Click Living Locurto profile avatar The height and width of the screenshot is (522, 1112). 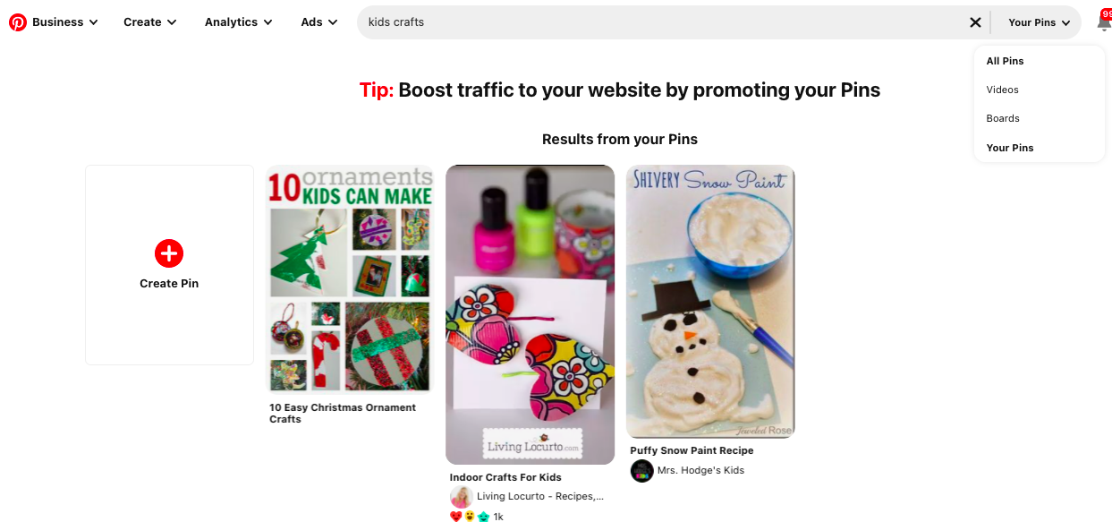pyautogui.click(x=462, y=497)
